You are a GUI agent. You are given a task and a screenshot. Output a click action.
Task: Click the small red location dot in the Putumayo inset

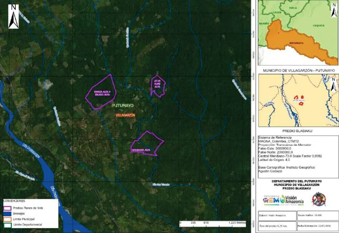tap(278, 33)
